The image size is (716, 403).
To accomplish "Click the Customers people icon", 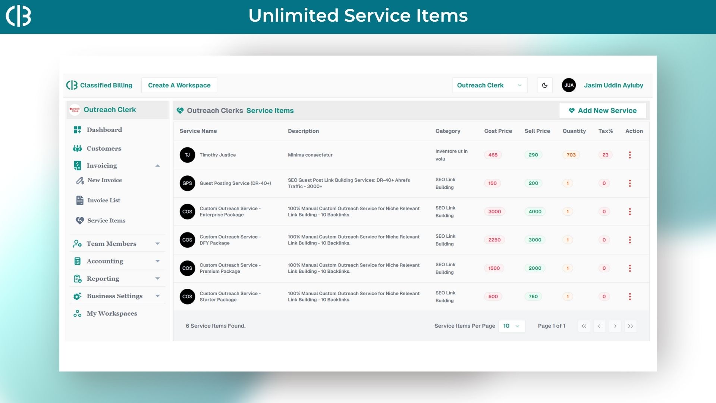I will click(77, 149).
